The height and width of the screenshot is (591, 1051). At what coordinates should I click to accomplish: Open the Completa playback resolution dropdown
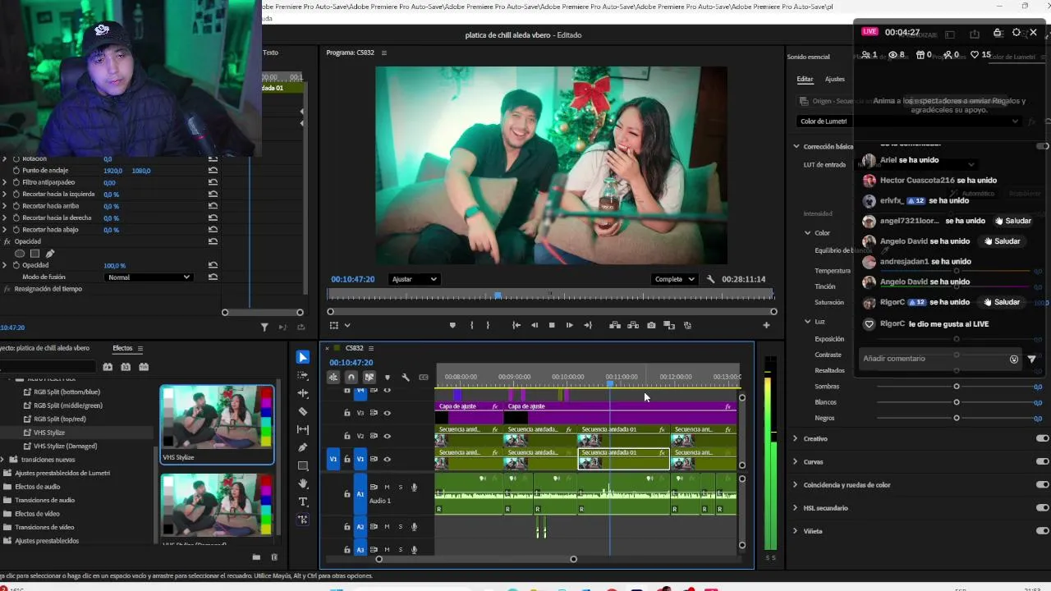click(675, 279)
